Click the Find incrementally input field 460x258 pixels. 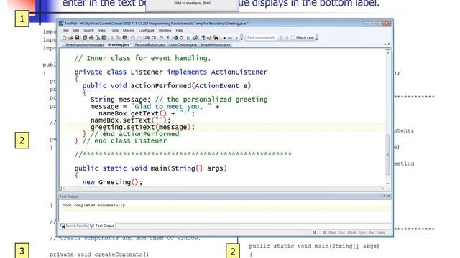click(x=262, y=37)
